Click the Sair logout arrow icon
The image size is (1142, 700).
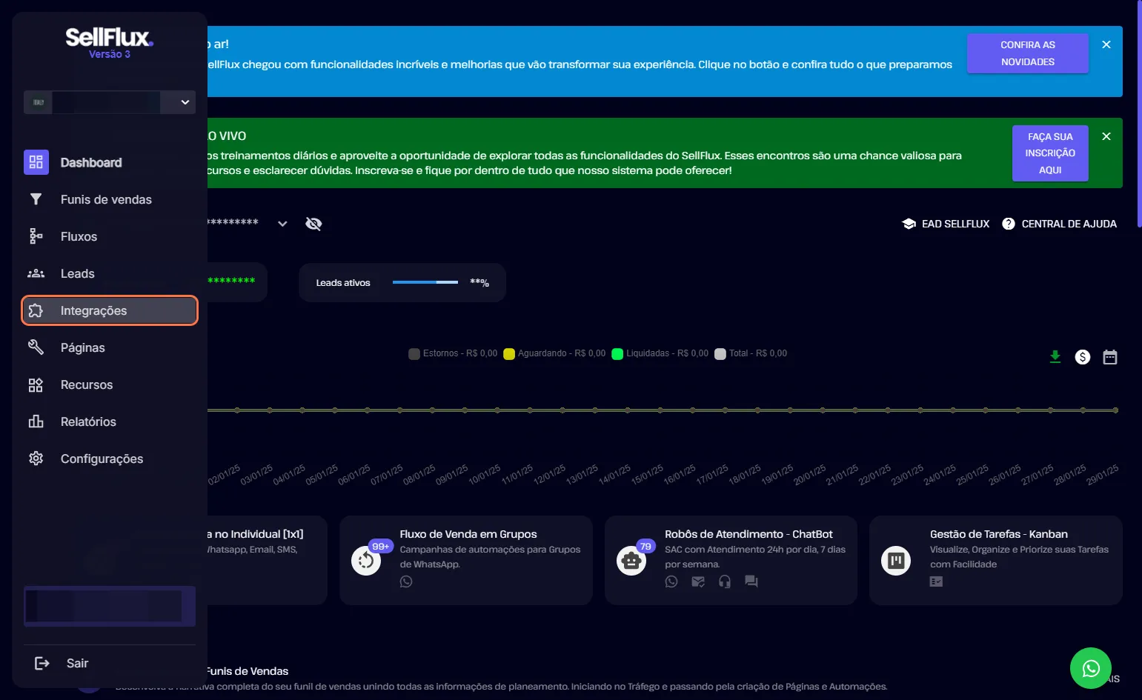coord(42,663)
